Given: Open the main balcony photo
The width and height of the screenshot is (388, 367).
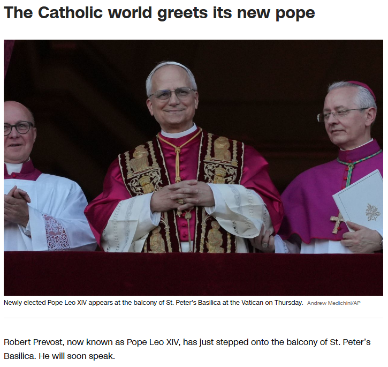Looking at the screenshot, I should (193, 167).
